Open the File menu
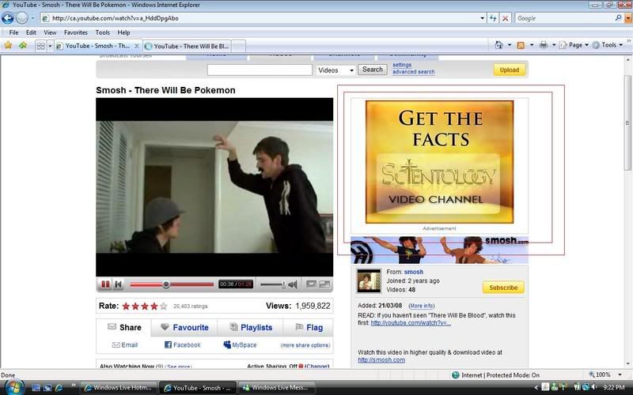The height and width of the screenshot is (395, 633). [13, 32]
